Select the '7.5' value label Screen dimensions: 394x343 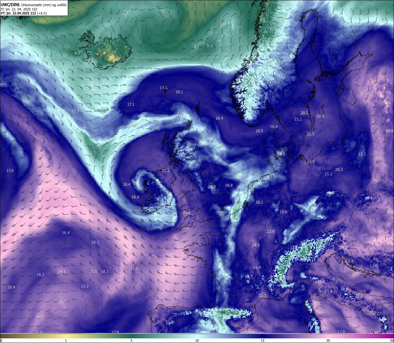click(162, 11)
